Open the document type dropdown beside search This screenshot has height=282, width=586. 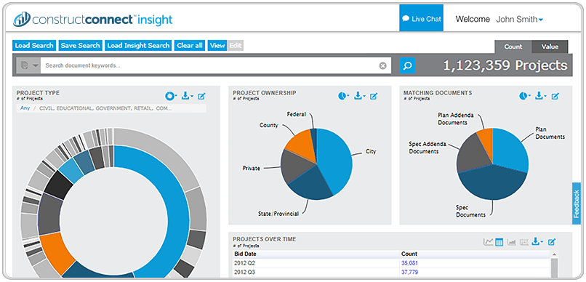pyautogui.click(x=28, y=65)
